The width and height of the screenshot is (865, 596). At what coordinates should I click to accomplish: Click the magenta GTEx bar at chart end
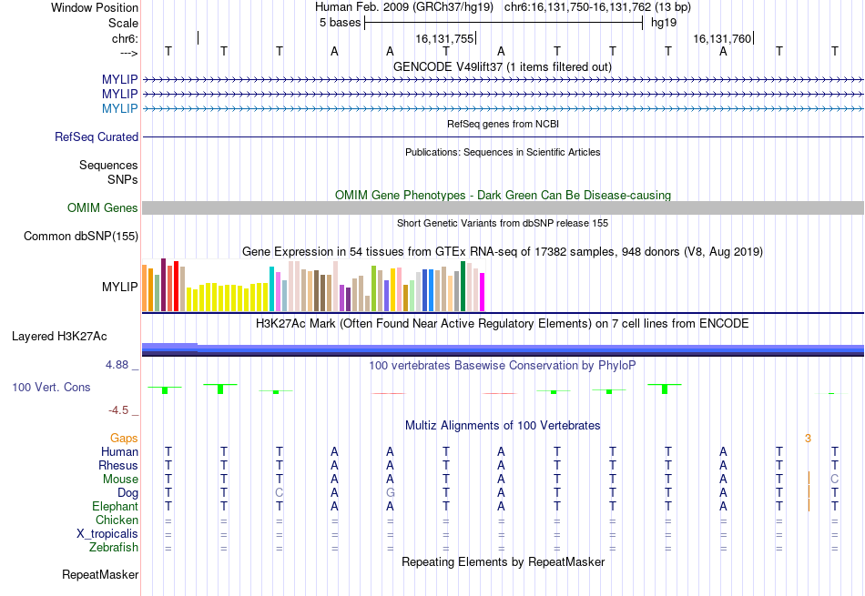point(482,292)
